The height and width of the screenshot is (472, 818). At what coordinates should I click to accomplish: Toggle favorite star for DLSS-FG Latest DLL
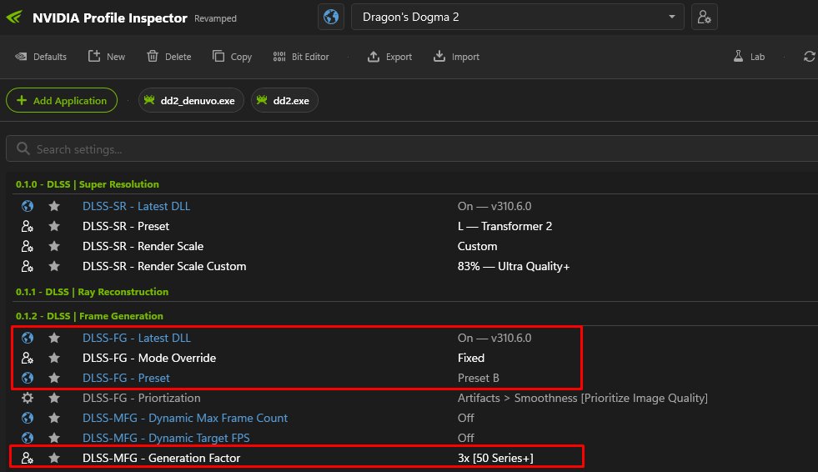(54, 338)
